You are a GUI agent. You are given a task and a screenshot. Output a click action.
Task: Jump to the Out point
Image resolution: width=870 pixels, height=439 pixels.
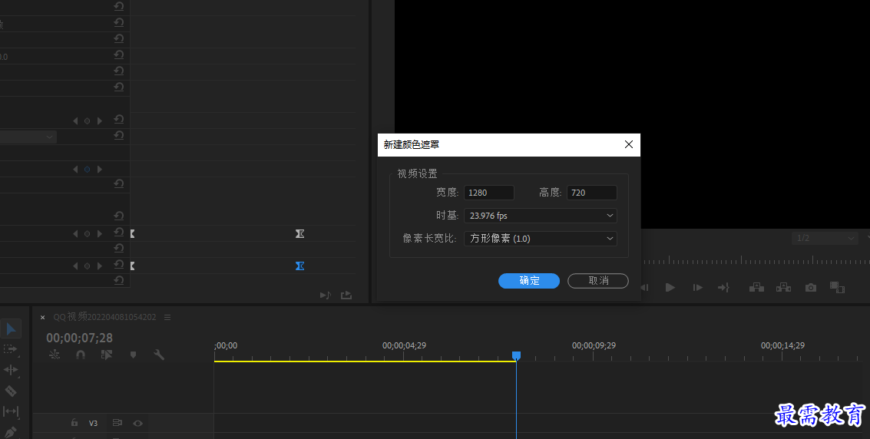(x=723, y=287)
